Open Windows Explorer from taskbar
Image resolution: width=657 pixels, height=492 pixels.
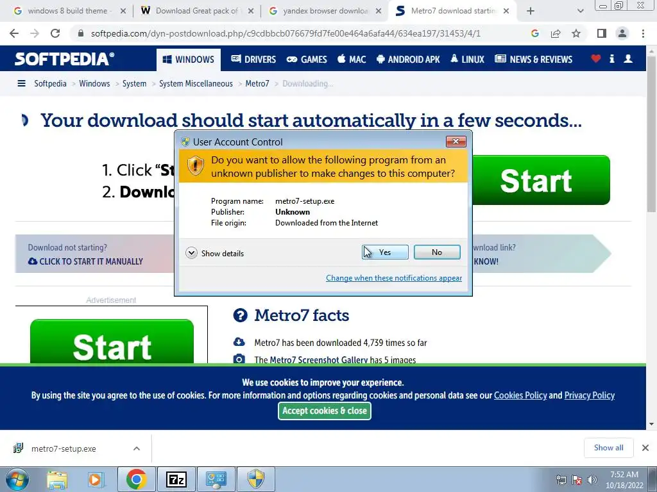tap(57, 479)
